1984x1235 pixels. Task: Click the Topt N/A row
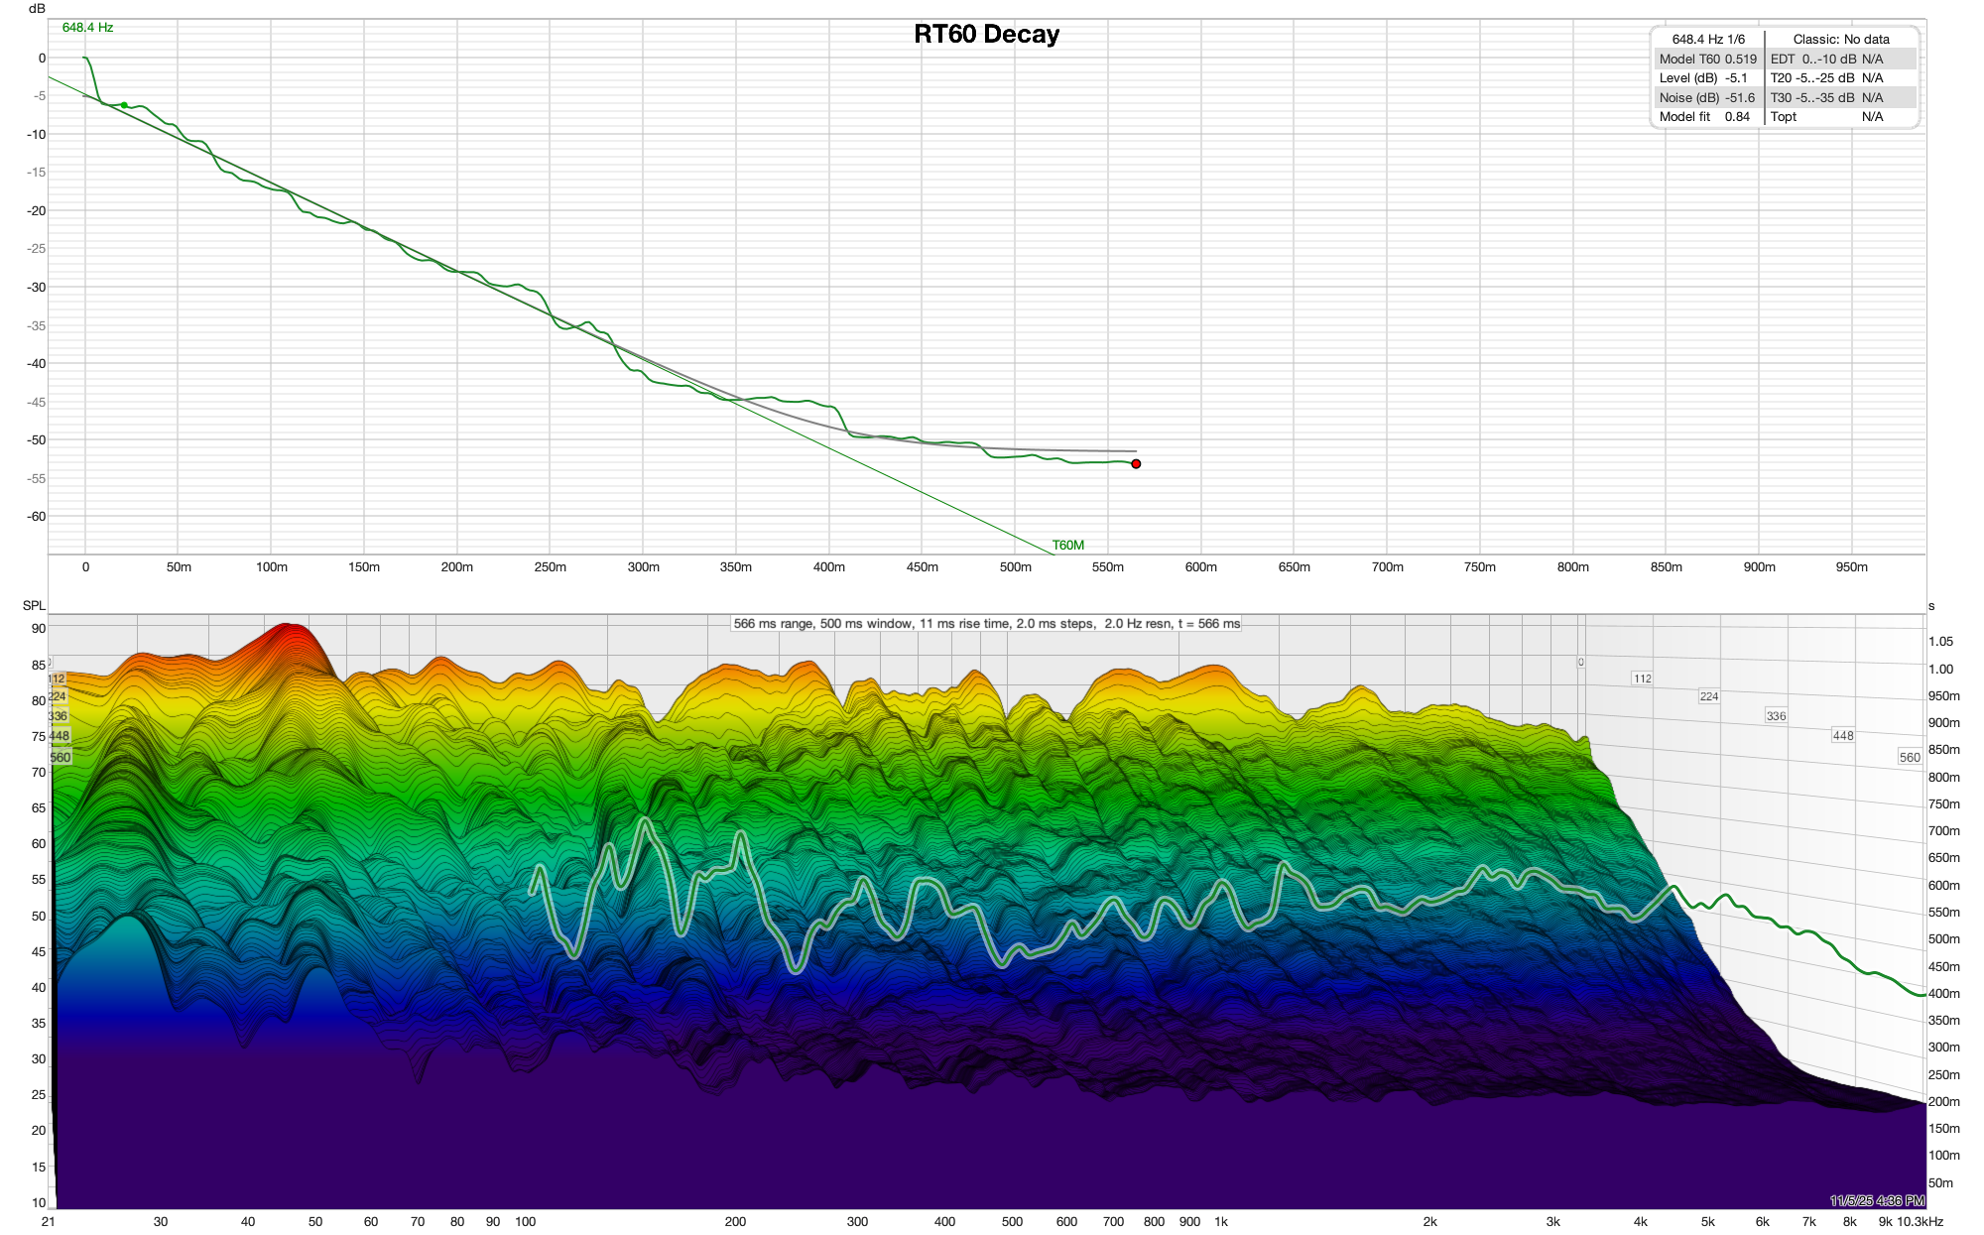click(1826, 116)
